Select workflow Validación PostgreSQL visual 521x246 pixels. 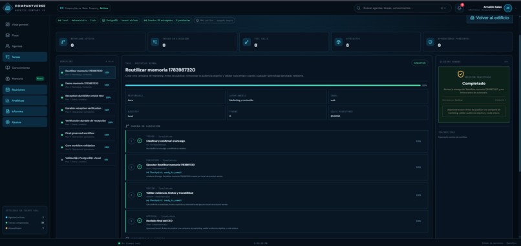click(87, 159)
